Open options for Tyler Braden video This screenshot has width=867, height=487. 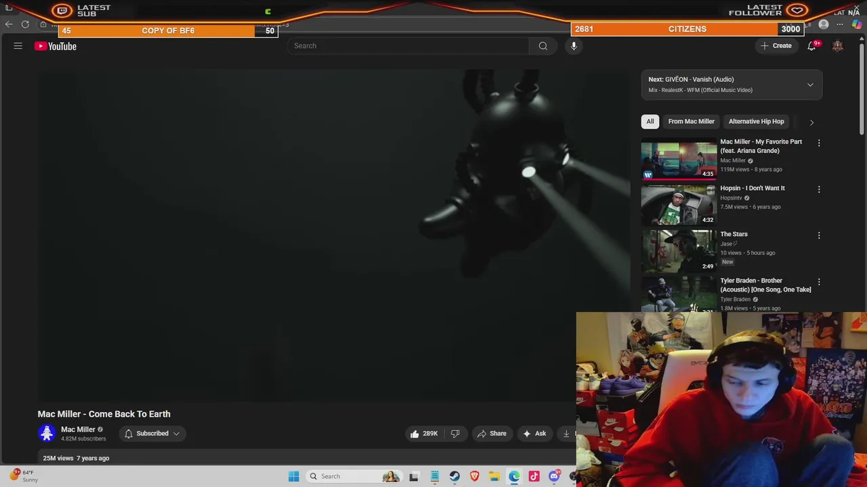[x=819, y=281]
